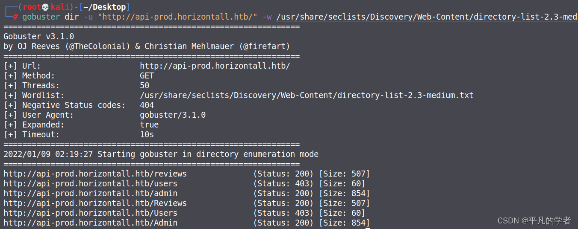Screen dimensions: 578x229
Task: Click the authors line with OJ Reeves
Action: click(x=147, y=46)
